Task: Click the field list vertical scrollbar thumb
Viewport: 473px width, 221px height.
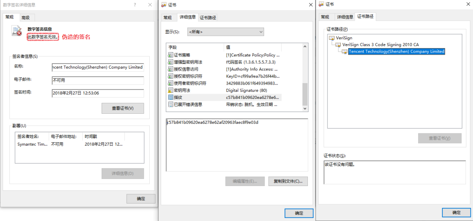Action: pos(305,94)
